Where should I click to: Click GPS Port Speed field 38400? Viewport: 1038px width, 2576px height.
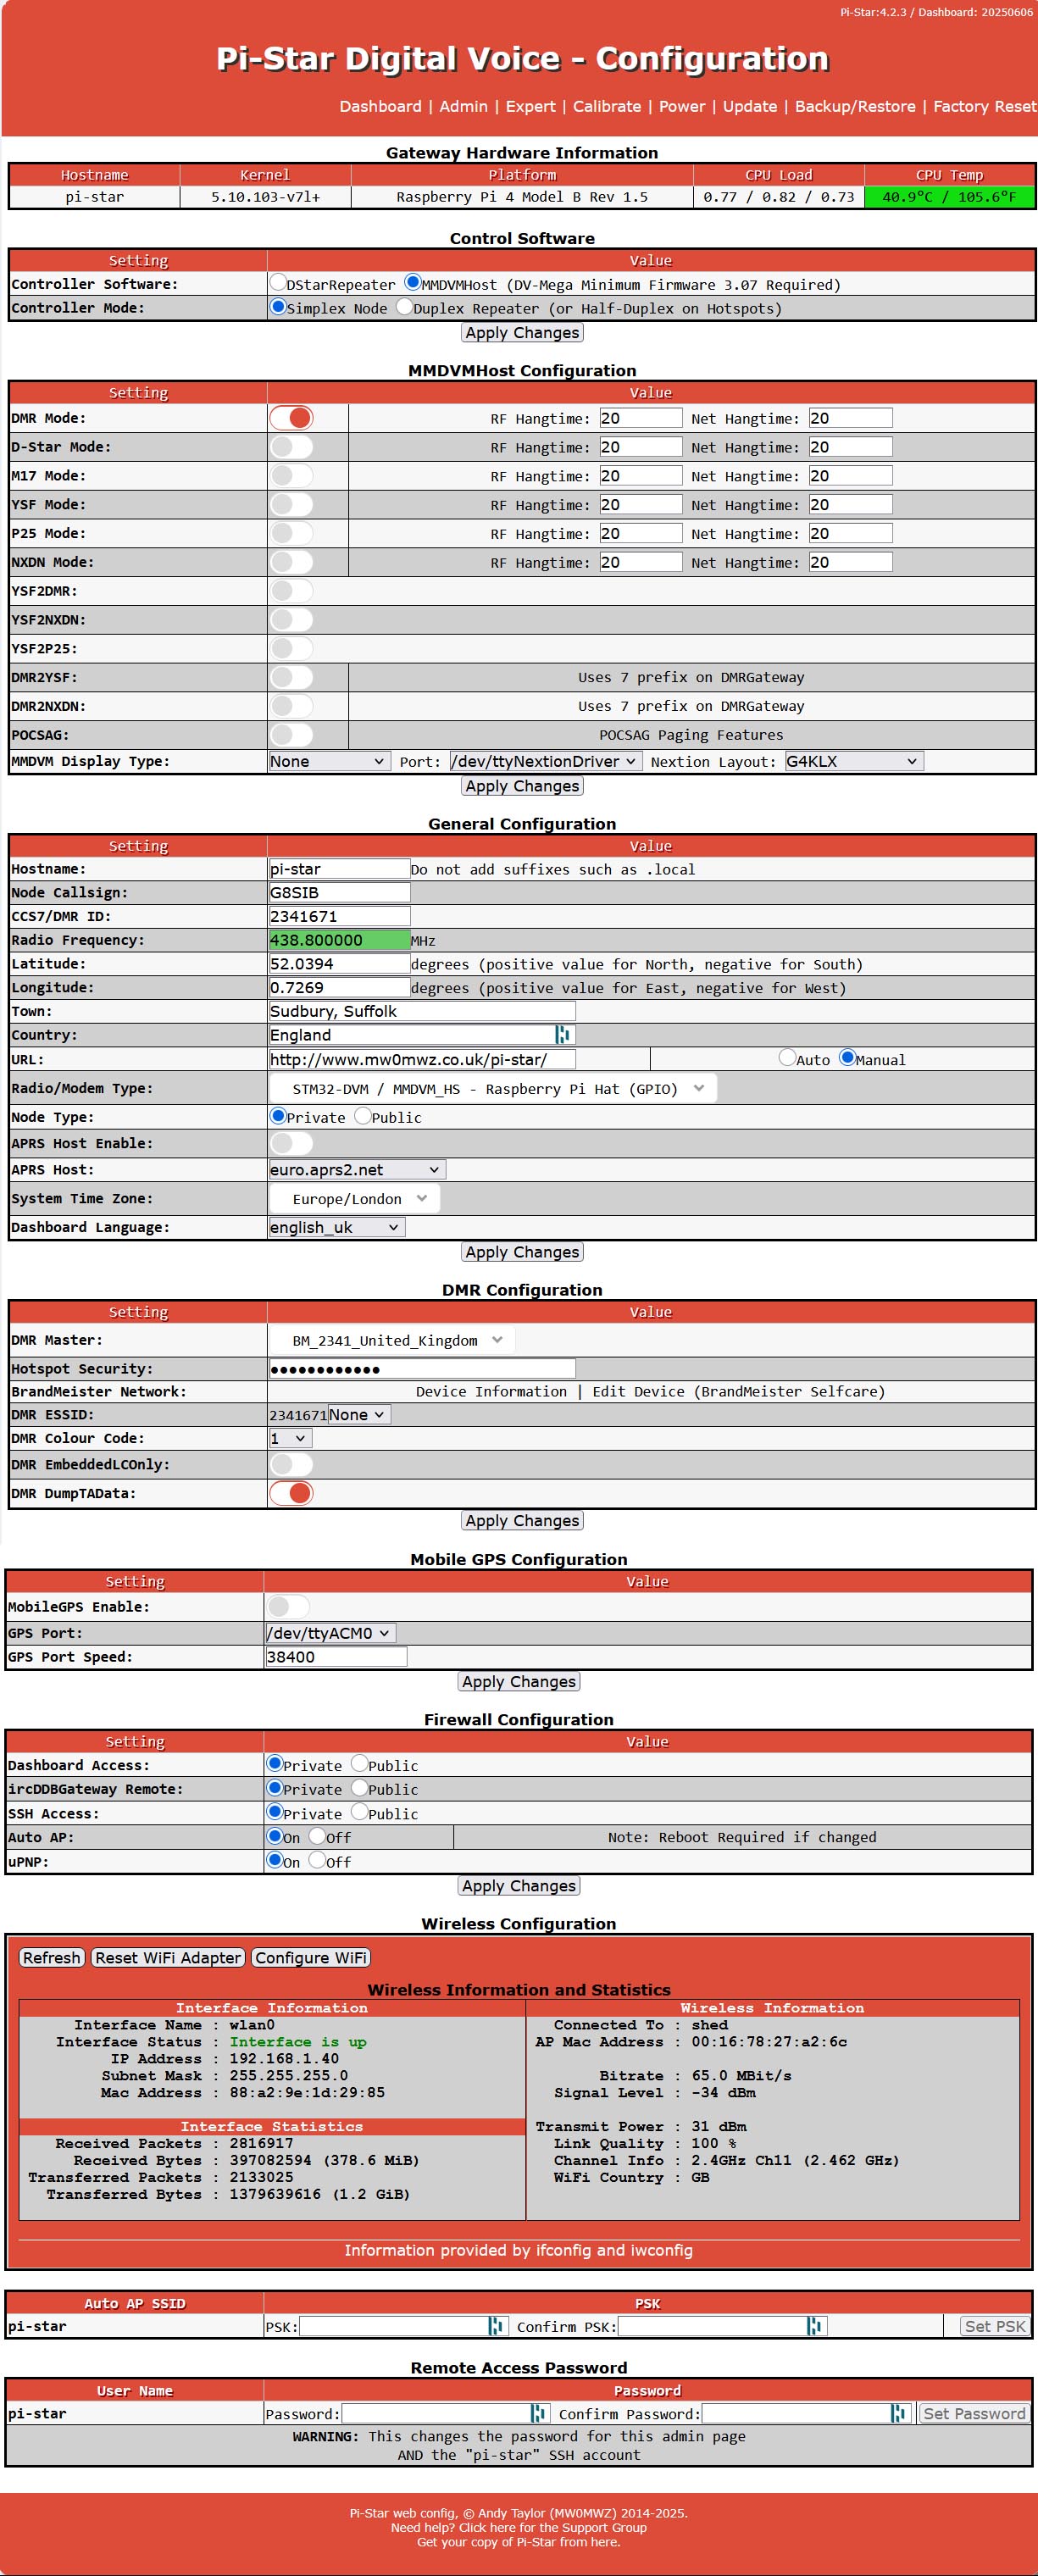pyautogui.click(x=336, y=1657)
